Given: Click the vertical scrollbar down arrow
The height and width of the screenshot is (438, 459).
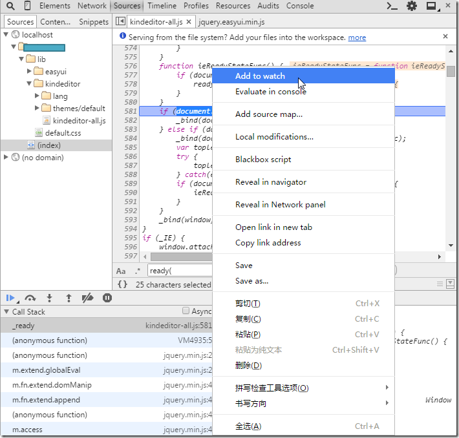Looking at the screenshot, I should (451, 245).
